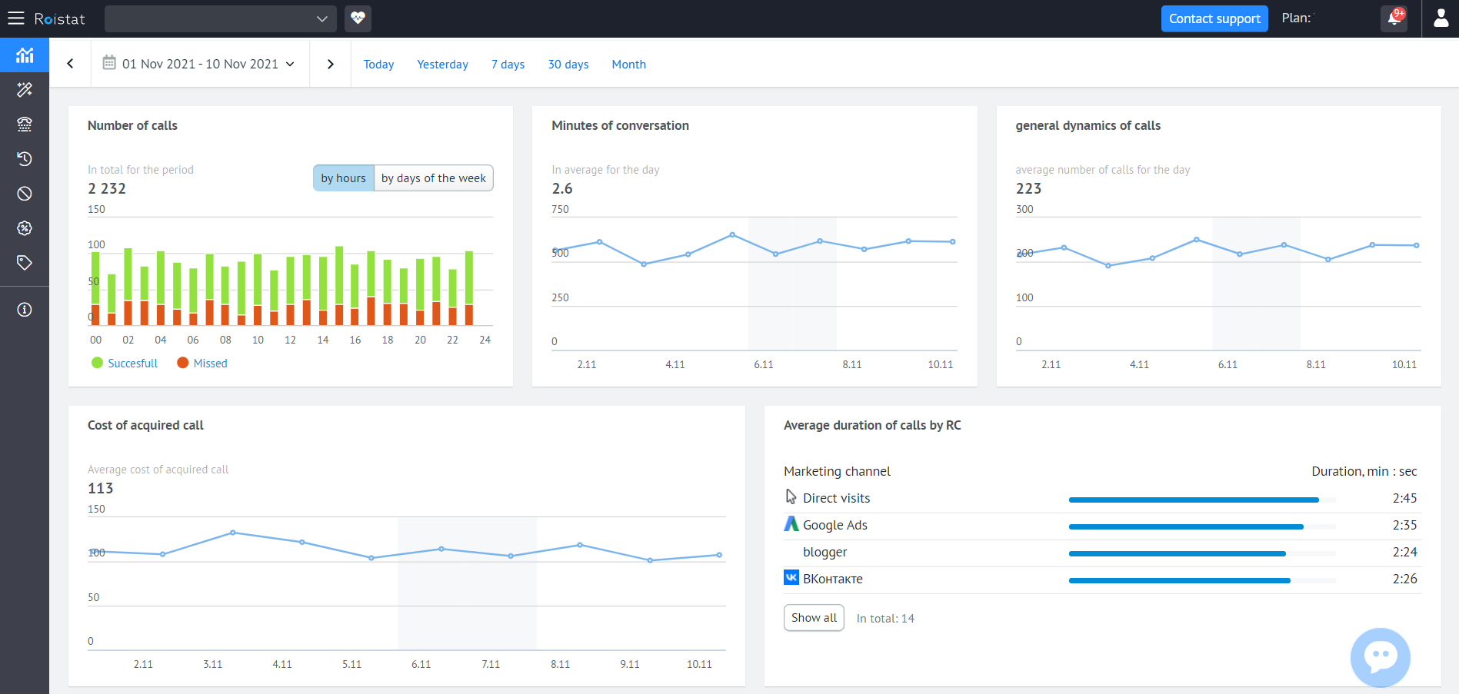Click Average duration of calls by RC
Screen dimensions: 1459x694
(872, 425)
